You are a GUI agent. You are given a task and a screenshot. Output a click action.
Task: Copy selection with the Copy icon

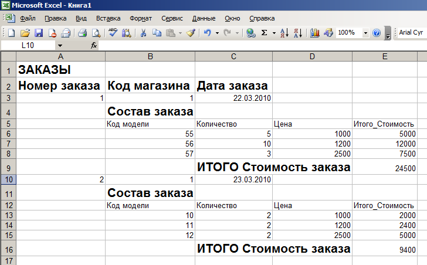coord(157,33)
